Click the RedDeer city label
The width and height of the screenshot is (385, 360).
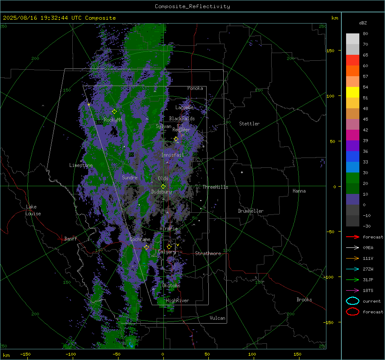181,130
